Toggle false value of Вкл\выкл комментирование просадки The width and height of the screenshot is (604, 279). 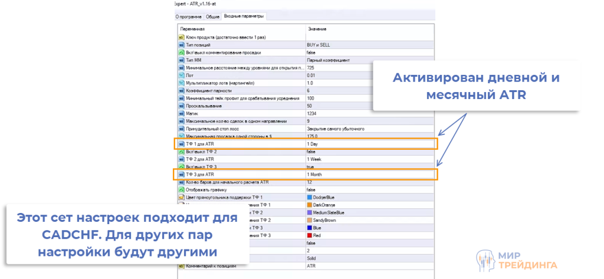click(310, 52)
